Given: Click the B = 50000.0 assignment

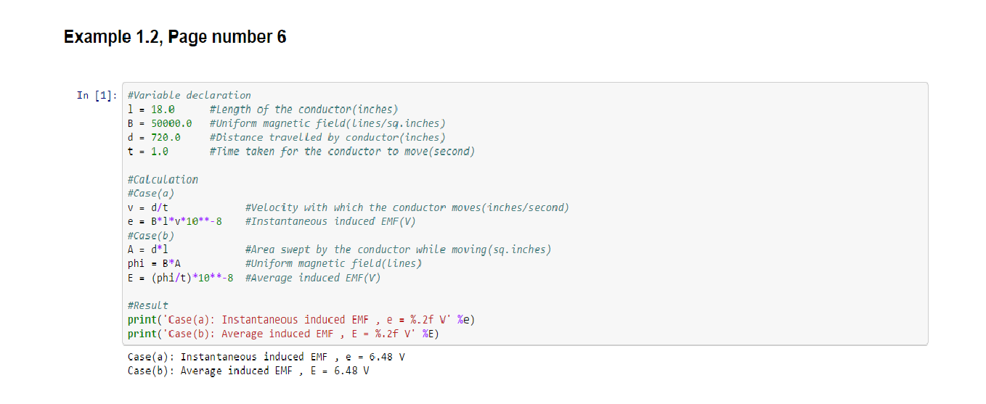Looking at the screenshot, I should click(x=160, y=123).
